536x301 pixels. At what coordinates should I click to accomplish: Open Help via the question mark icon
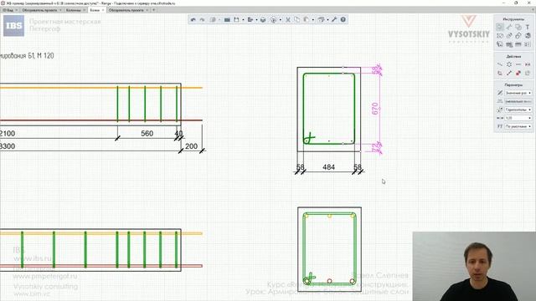coord(343,20)
